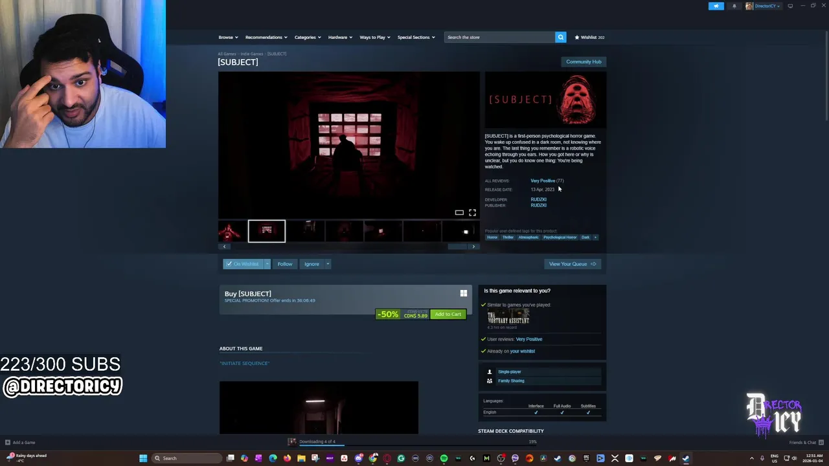This screenshot has width=829, height=466.
Task: Click the Windows Start button
Action: coord(142,458)
